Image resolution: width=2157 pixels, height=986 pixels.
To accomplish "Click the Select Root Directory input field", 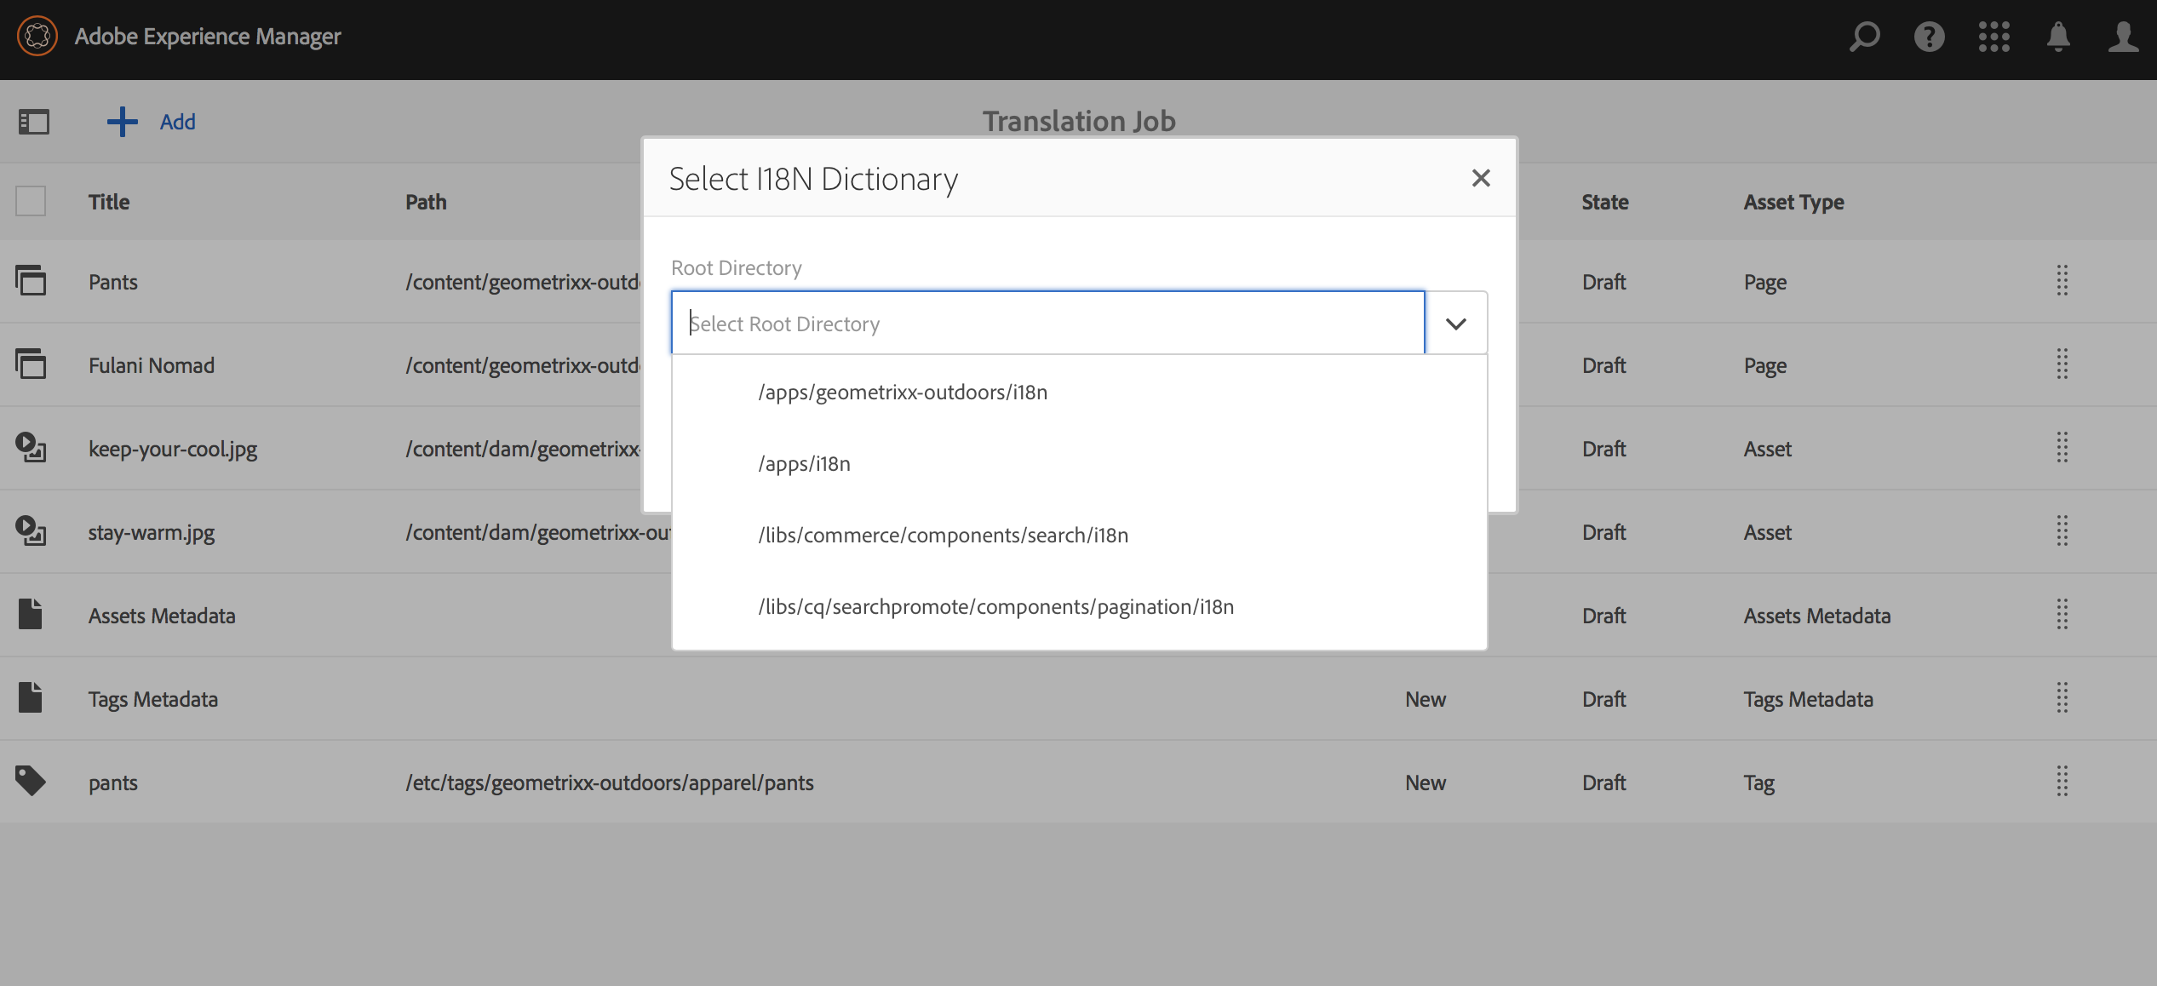I will click(1047, 324).
